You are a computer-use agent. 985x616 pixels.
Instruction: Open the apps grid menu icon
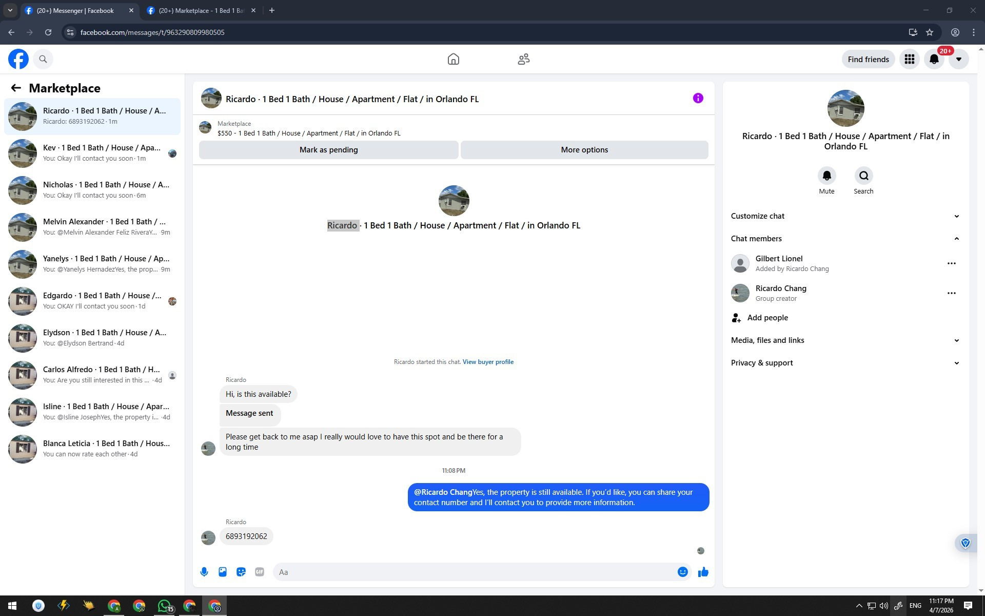pos(909,59)
